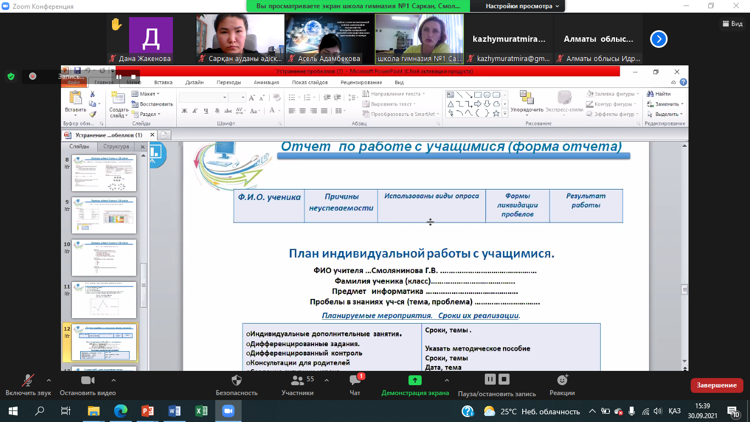Select the triangle shape in gallery
This screenshot has height=422, width=750.
pos(451,104)
